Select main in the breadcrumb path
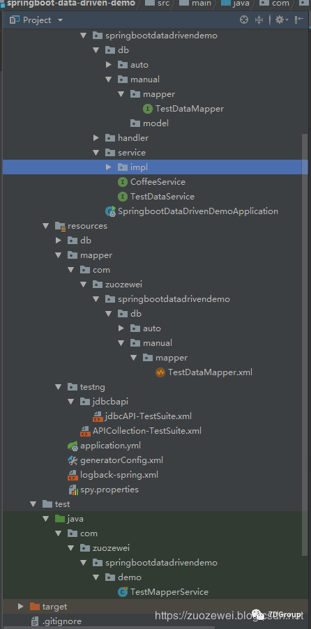Image resolution: width=311 pixels, height=629 pixels. click(x=201, y=3)
